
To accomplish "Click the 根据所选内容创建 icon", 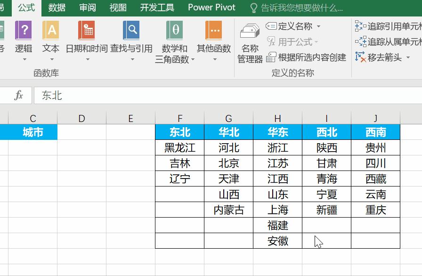I will point(271,57).
